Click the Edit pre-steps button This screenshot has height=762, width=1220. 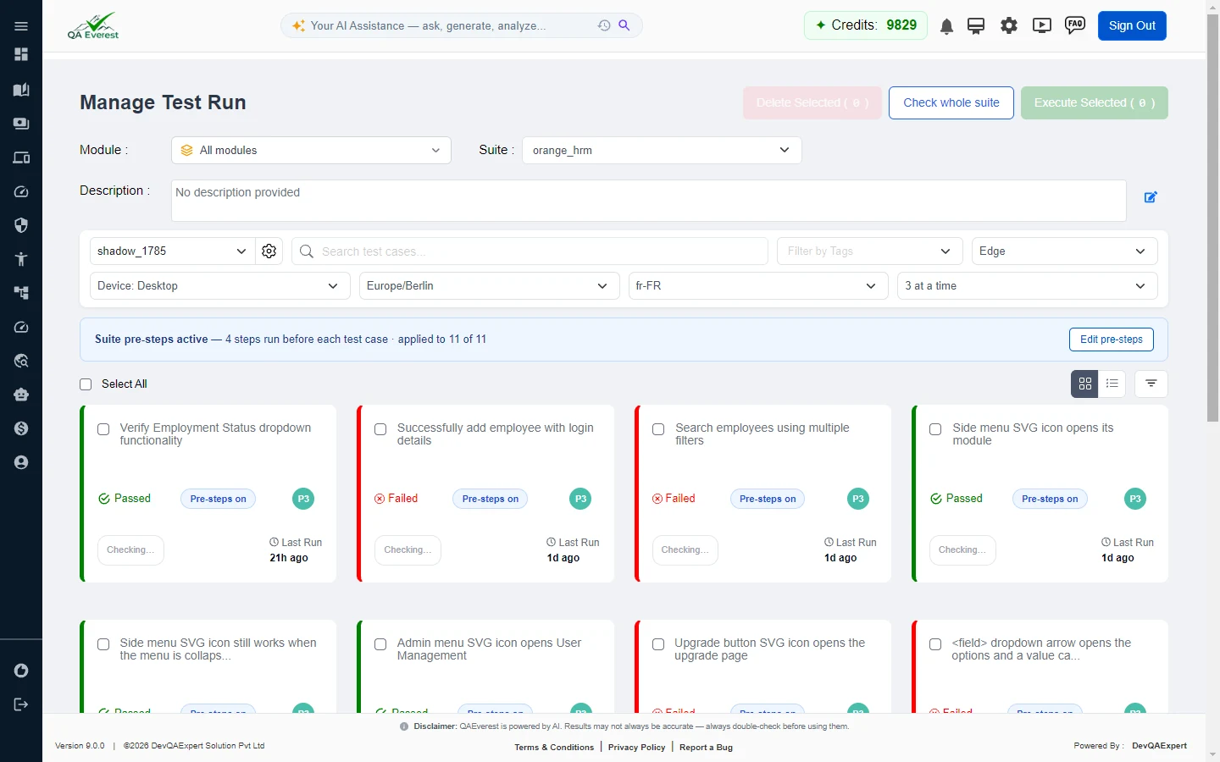pyautogui.click(x=1112, y=340)
